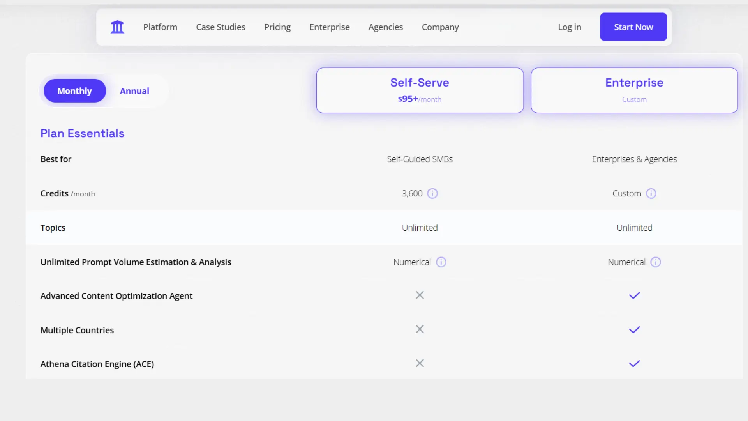Viewport: 748px width, 421px height.
Task: Click Enterprise checkmark for Athena Citation Engine
Action: [634, 363]
